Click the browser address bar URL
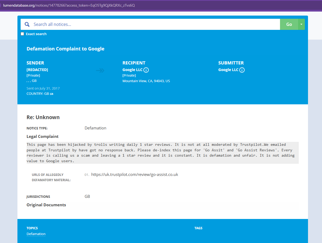 point(69,5)
